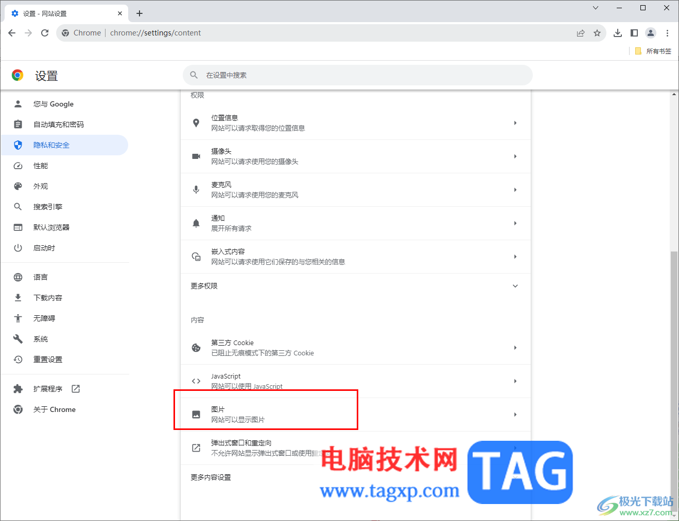
Task: Open 性能 settings section
Action: (x=64, y=166)
